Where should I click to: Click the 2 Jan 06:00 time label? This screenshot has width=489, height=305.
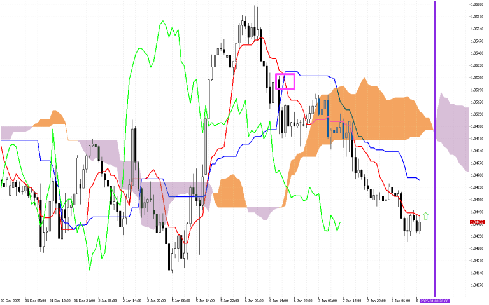(x=107, y=301)
